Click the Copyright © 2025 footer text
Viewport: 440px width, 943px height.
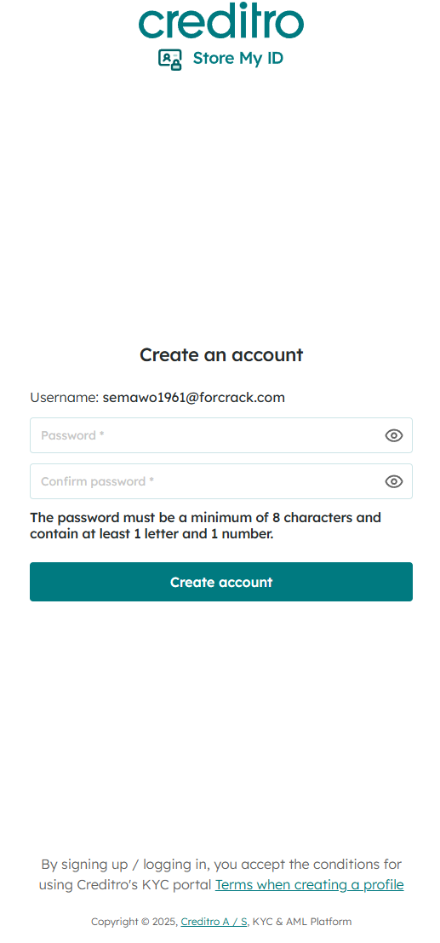pos(134,922)
